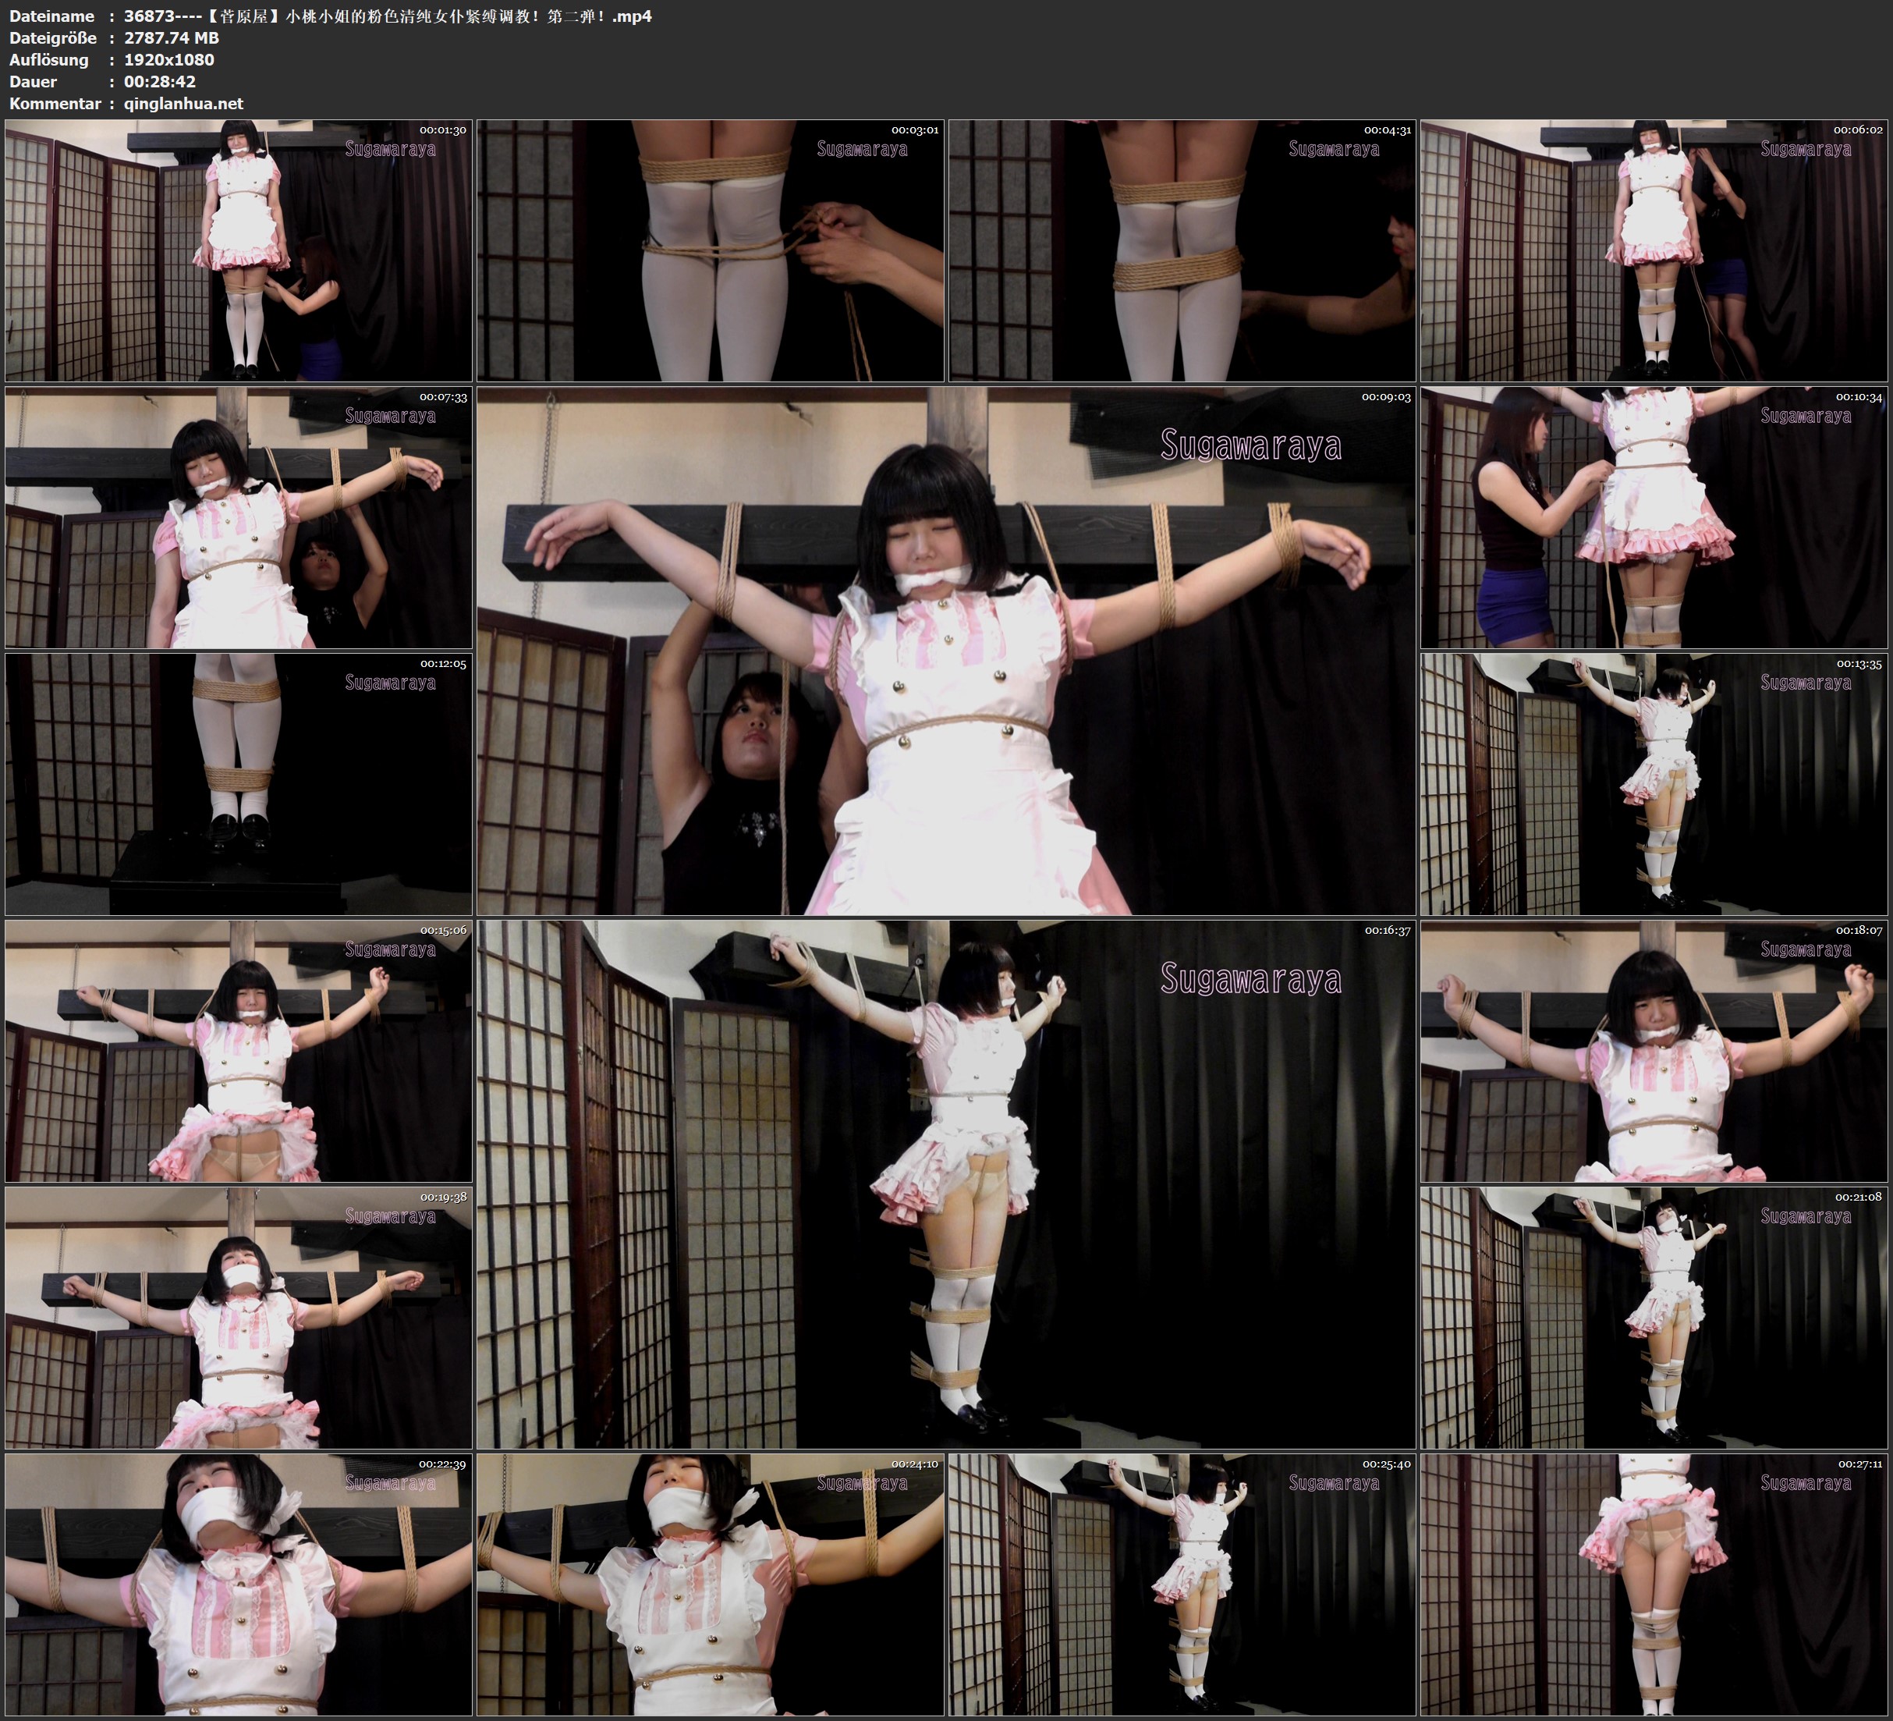1893x1721 pixels.
Task: Open the frame stamped 00:22:39
Action: point(239,1584)
